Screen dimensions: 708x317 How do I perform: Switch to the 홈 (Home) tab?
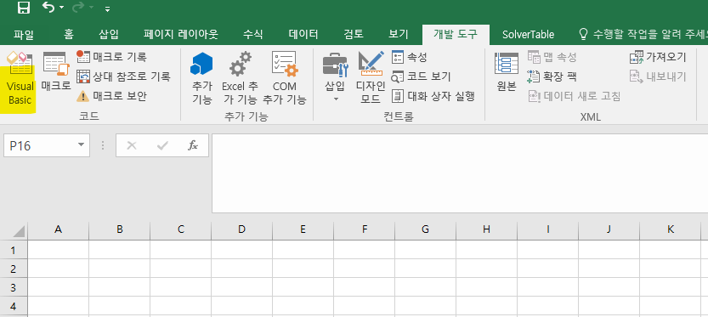click(69, 34)
